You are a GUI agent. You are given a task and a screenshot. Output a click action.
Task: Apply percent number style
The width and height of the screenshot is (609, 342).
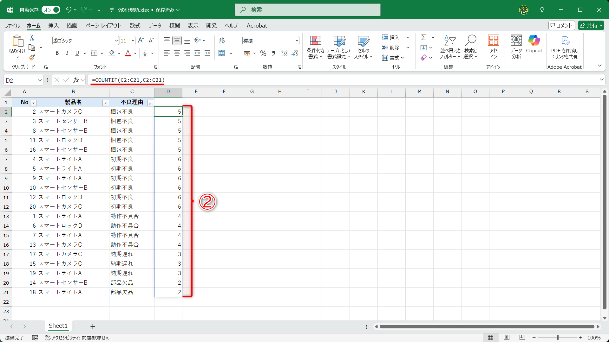point(263,53)
